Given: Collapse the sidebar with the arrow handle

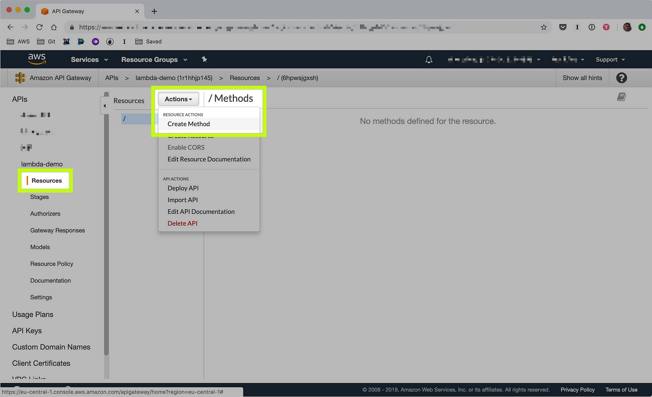Looking at the screenshot, I should pyautogui.click(x=105, y=106).
